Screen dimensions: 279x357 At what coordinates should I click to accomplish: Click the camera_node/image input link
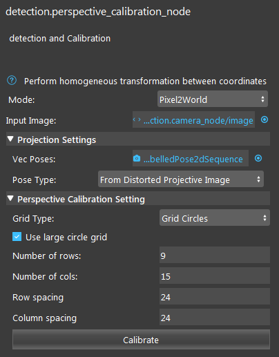pos(198,120)
